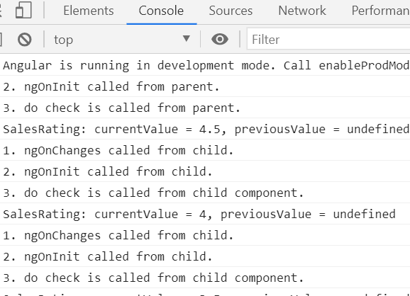The height and width of the screenshot is (296, 410).
Task: Go to the Network tab
Action: click(x=302, y=11)
